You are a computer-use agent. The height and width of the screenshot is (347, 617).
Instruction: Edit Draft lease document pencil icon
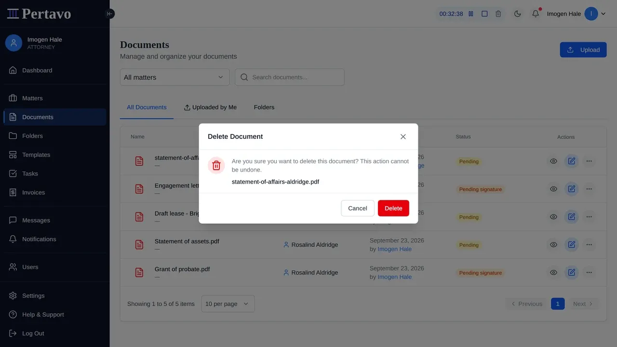(572, 217)
